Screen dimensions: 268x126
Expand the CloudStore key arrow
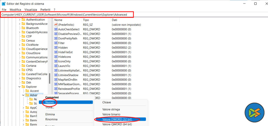(x=19, y=53)
